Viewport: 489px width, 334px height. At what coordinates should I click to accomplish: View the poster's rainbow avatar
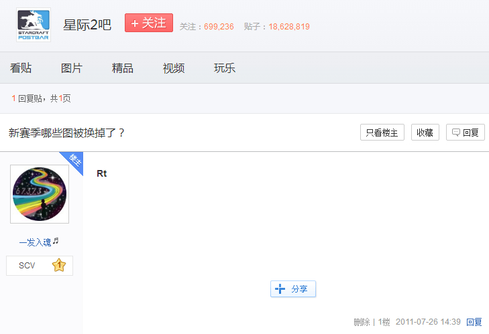(x=40, y=194)
